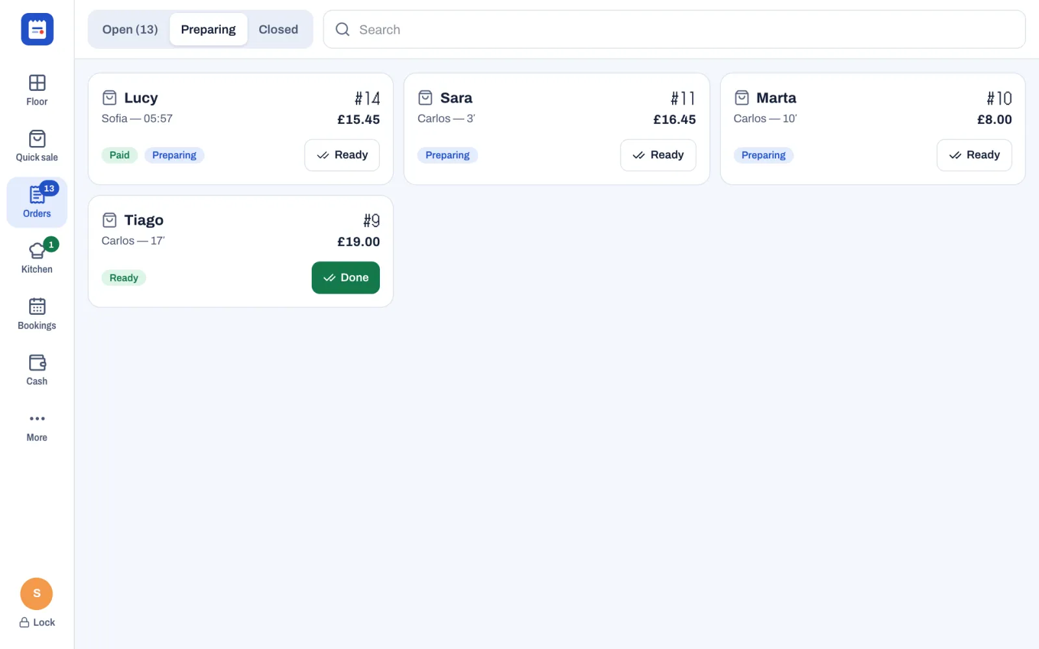The height and width of the screenshot is (649, 1039).
Task: Click the order number #10
Action: 999,98
